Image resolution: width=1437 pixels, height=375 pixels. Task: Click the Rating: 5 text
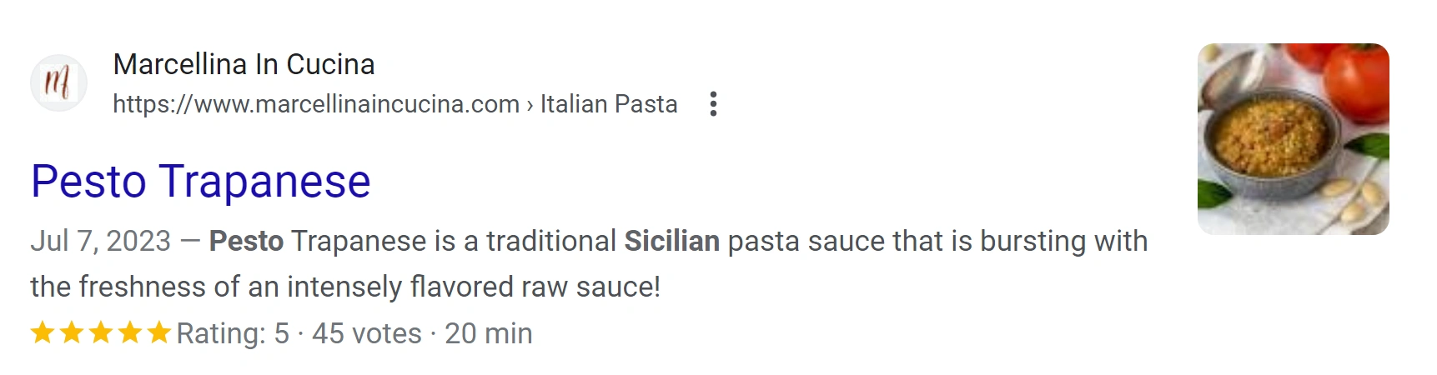coord(233,333)
